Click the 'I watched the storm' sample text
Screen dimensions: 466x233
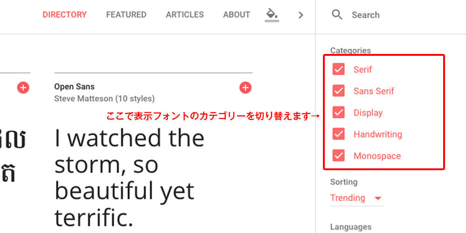click(x=130, y=177)
